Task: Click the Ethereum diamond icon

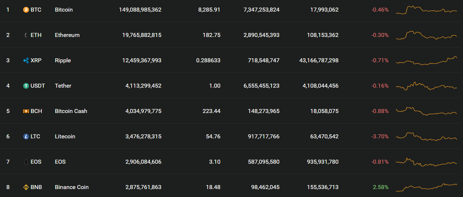Action: click(26, 35)
